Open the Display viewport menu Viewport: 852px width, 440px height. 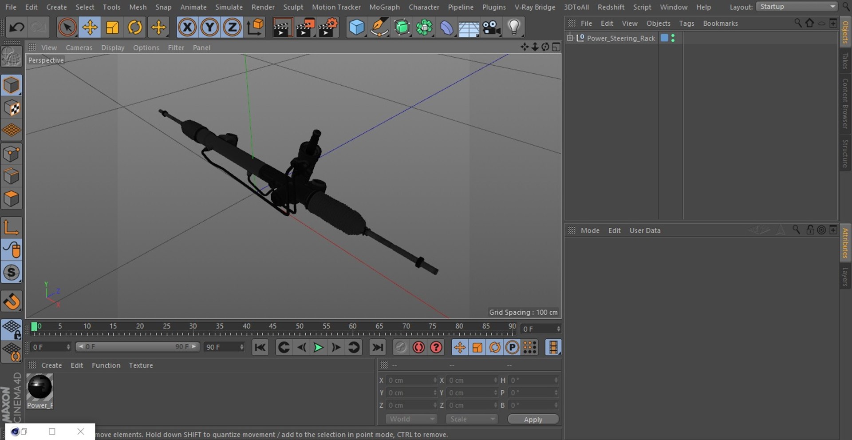click(113, 48)
